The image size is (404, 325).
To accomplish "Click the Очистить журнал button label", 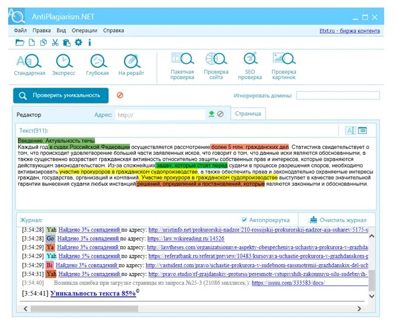I will click(x=343, y=220).
